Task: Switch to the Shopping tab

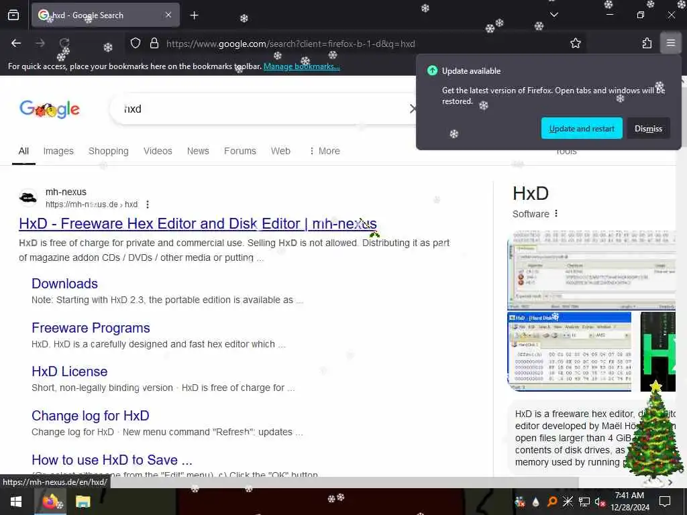Action: coord(108,151)
